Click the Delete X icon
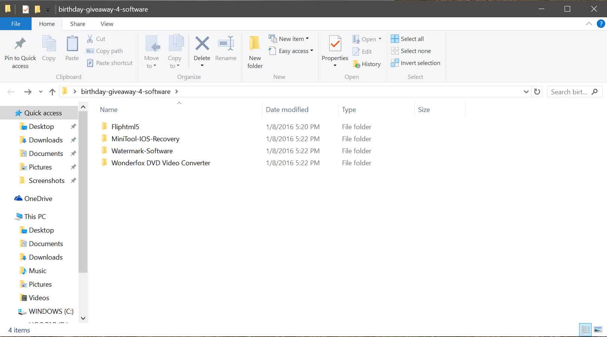Screen dimensions: 607x337 [x=202, y=44]
